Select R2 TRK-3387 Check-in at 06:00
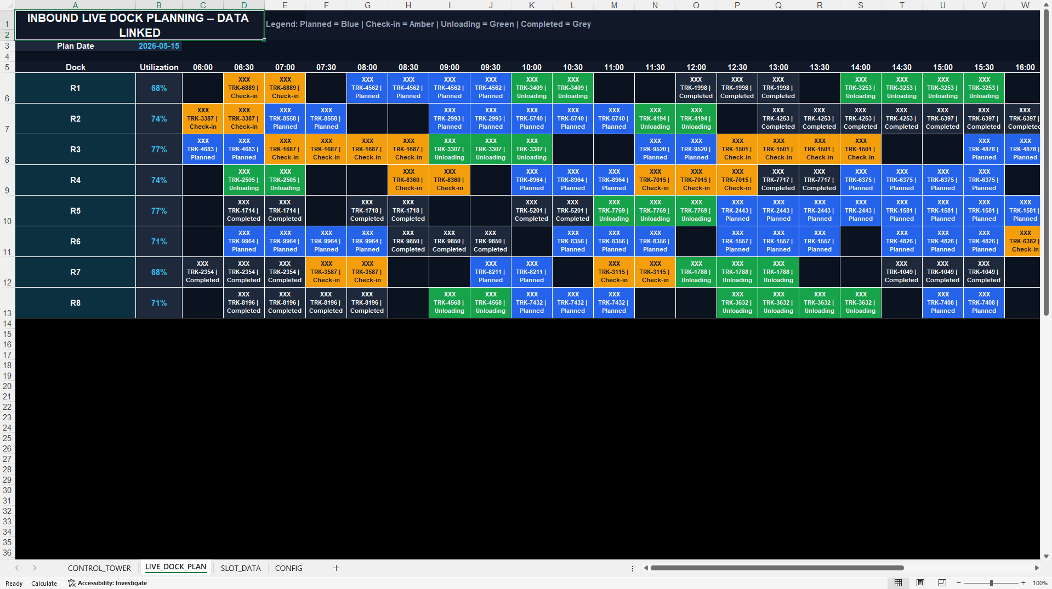This screenshot has height=589, width=1052. pos(203,119)
